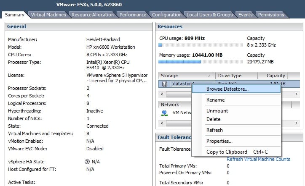
Task: Open the Events tab
Action: 245,15
